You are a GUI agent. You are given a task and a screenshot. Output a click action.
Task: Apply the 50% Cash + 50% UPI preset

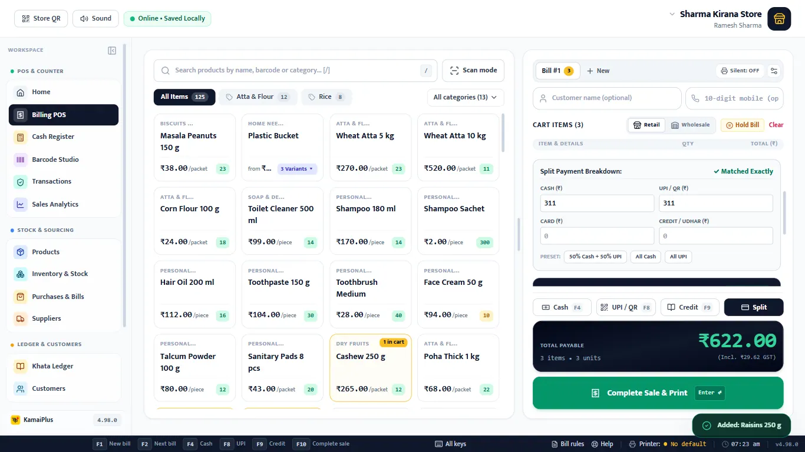pos(595,257)
